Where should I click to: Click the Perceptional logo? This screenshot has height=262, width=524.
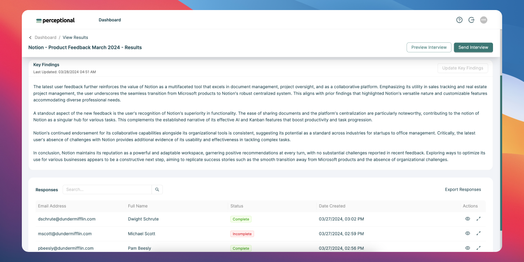click(x=55, y=20)
